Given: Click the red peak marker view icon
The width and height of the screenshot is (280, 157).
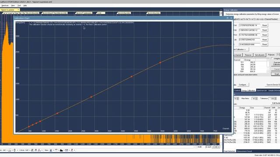Looking at the screenshot, I should click(x=72, y=150).
